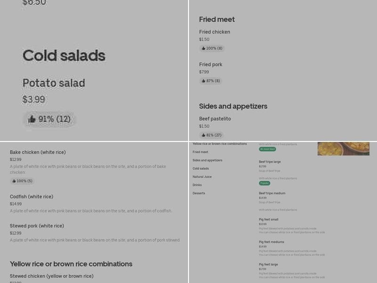Viewport: 377px width, 283px height.
Task: Click thumbs-up icon on Fried pork rating
Action: [204, 81]
